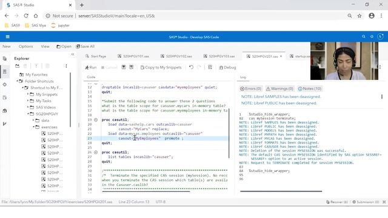Select My Favorites in Explorer
The height and width of the screenshot is (218, 388).
tap(36, 74)
